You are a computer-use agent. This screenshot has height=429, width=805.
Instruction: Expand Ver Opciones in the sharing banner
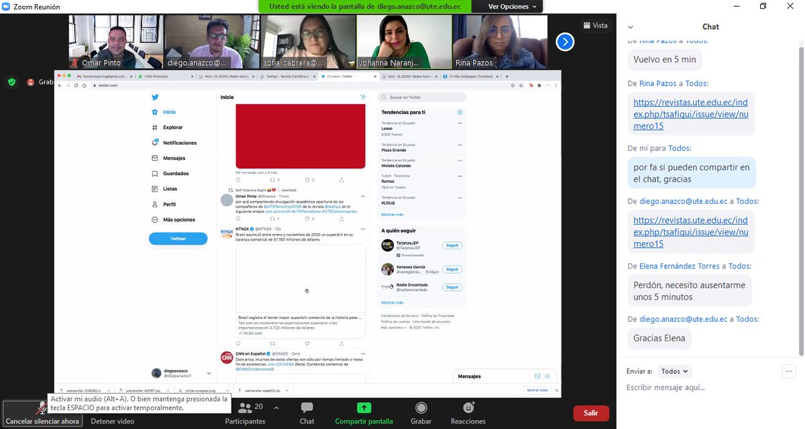tap(513, 6)
